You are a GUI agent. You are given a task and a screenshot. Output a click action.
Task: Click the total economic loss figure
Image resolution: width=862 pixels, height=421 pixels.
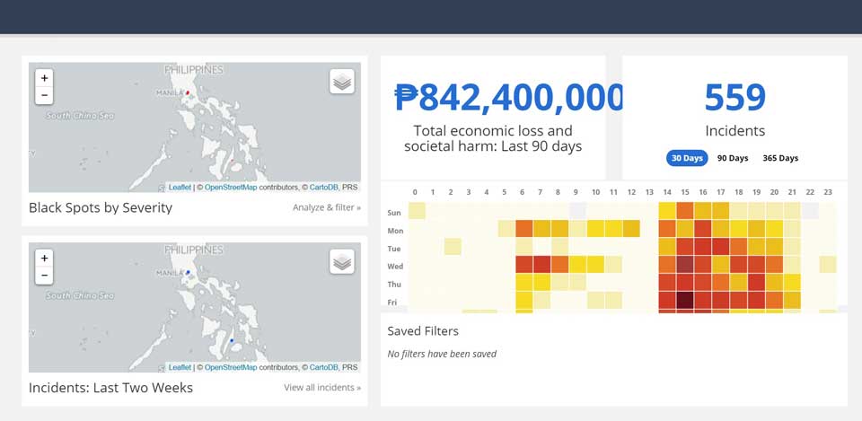pyautogui.click(x=509, y=98)
